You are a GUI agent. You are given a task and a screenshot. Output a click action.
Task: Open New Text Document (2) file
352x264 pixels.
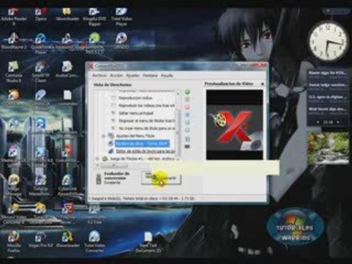click(148, 243)
